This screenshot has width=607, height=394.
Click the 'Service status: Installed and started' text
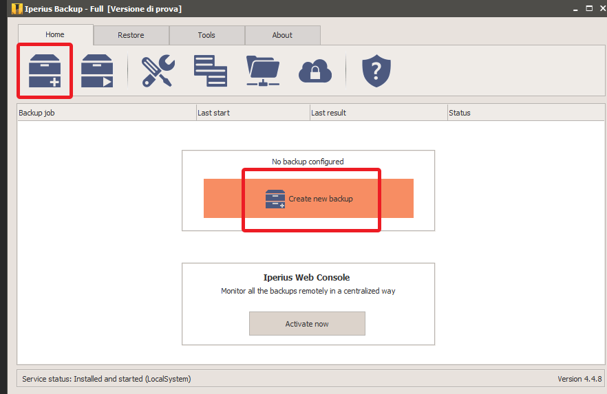tap(107, 379)
